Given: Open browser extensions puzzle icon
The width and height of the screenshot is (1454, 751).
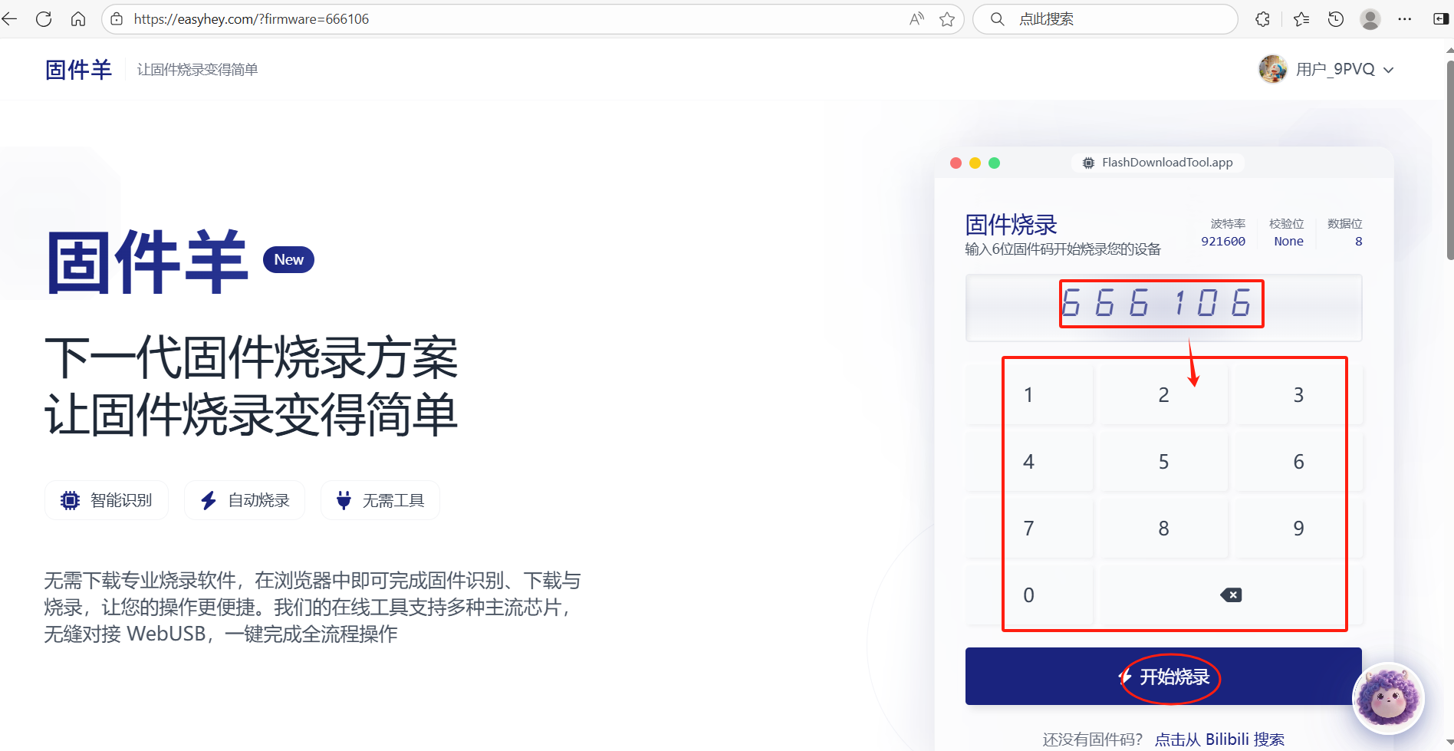Looking at the screenshot, I should tap(1263, 19).
